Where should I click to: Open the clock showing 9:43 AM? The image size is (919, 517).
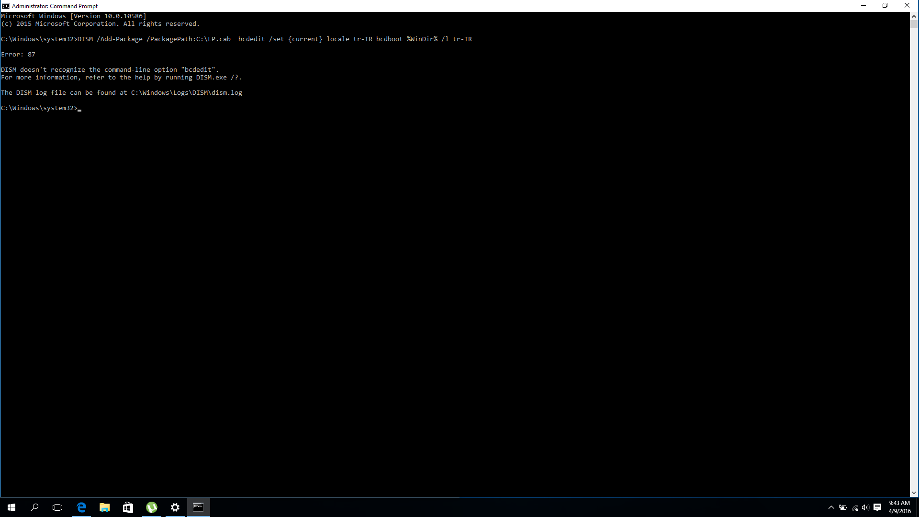(899, 507)
